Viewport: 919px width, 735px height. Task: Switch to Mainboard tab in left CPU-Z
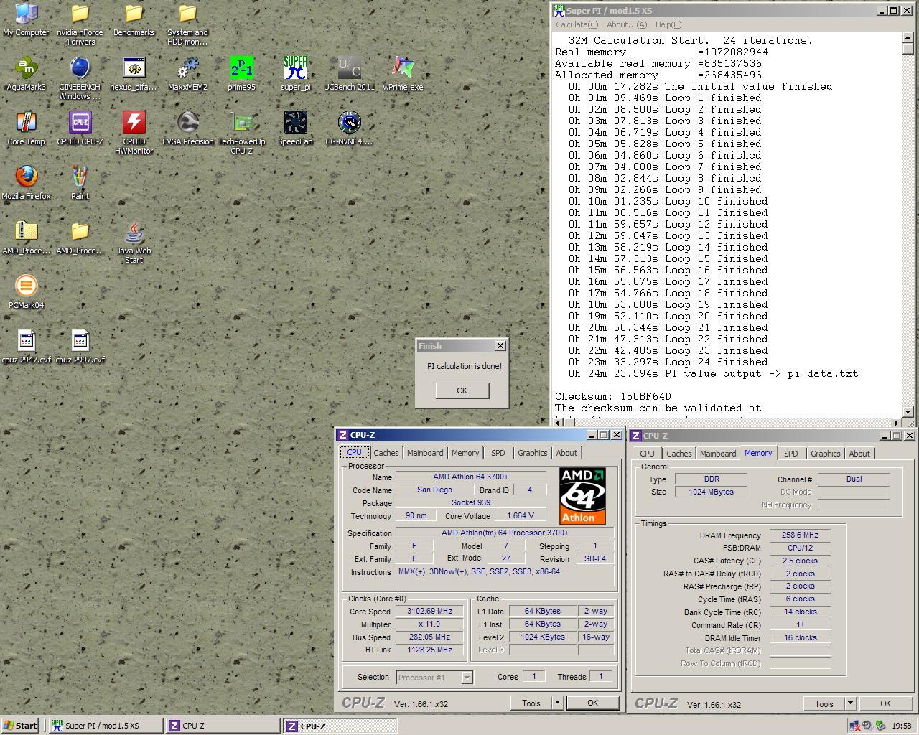point(425,453)
